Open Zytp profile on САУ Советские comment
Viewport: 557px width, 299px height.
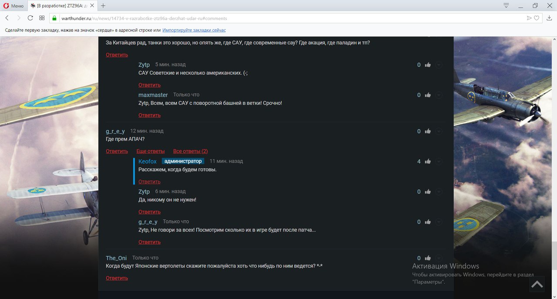coord(144,65)
